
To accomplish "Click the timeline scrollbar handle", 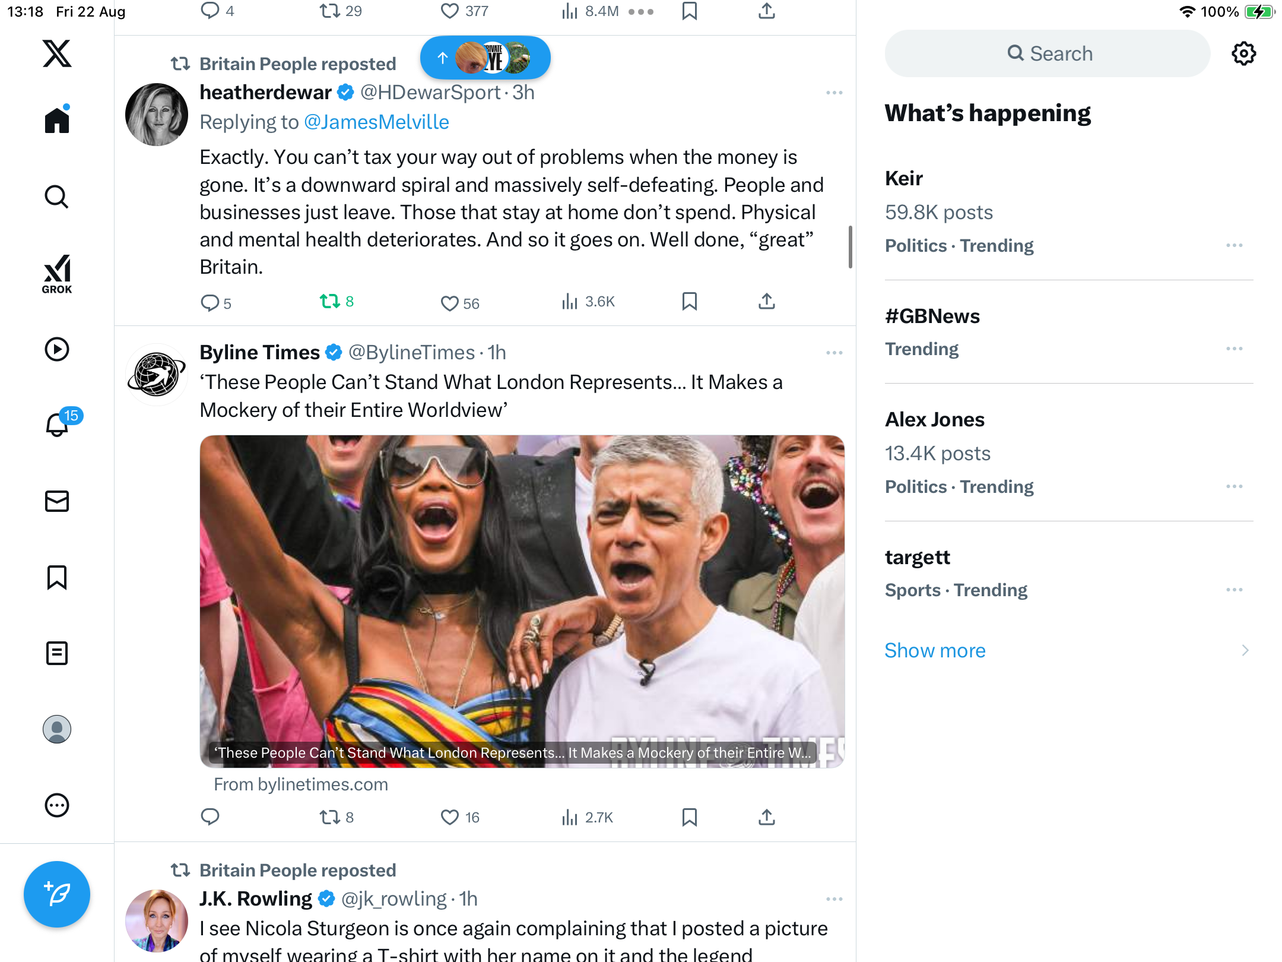I will 851,246.
